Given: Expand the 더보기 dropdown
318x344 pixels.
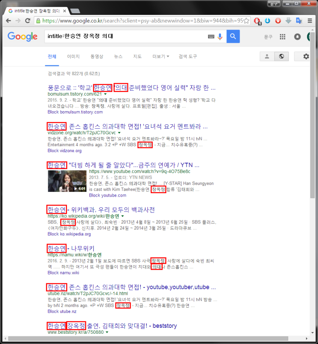Looking at the screenshot, I should (x=160, y=56).
